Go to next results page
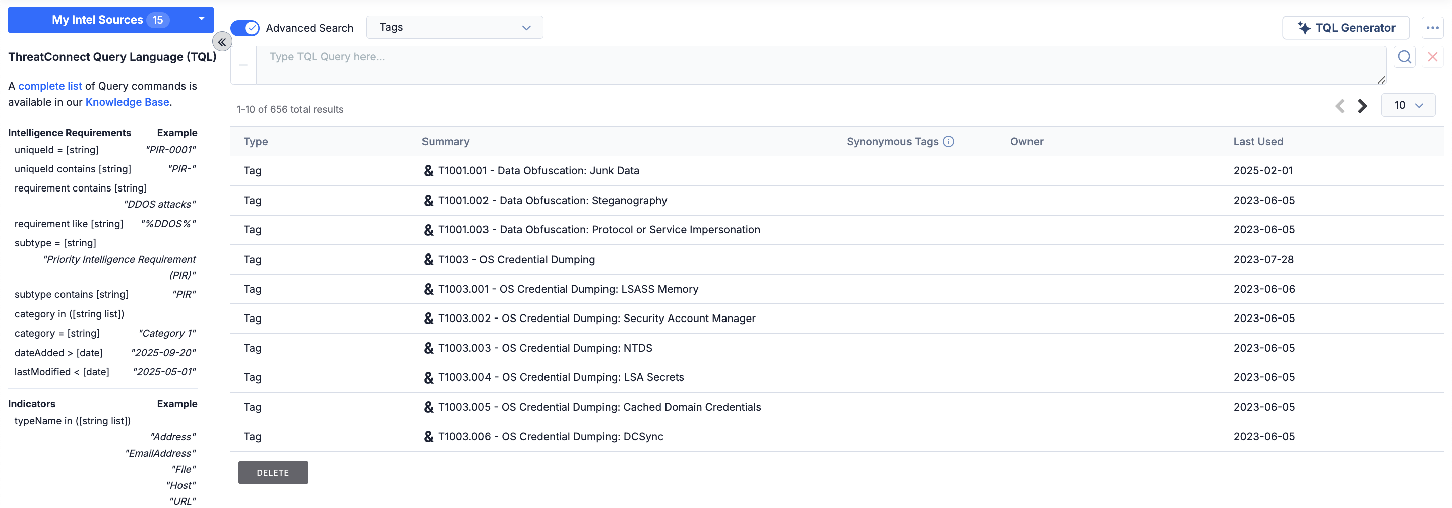 (1362, 106)
